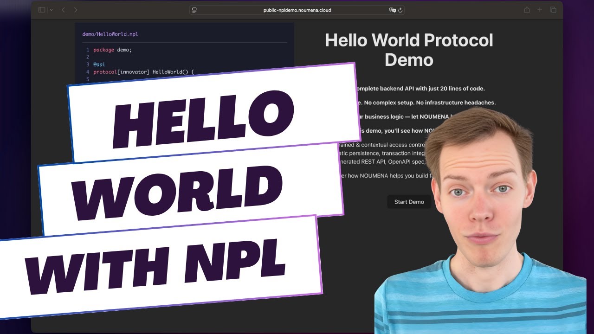
Task: Reload the page with the refresh icon
Action: point(400,10)
